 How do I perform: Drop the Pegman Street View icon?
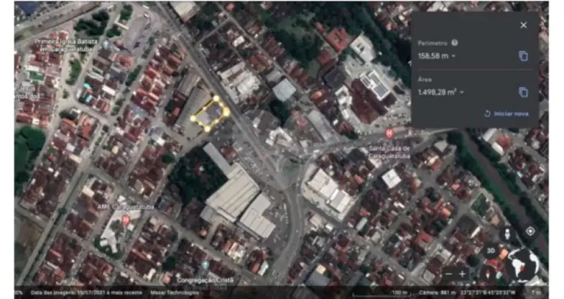coord(508,233)
